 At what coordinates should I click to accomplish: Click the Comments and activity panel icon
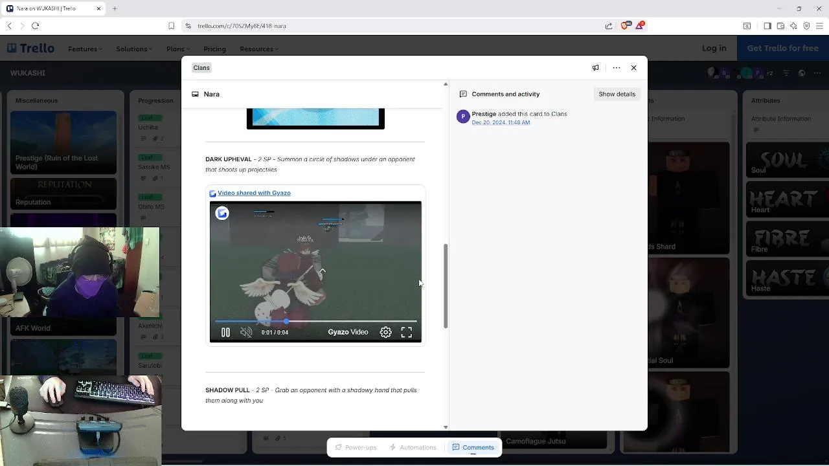tap(463, 94)
